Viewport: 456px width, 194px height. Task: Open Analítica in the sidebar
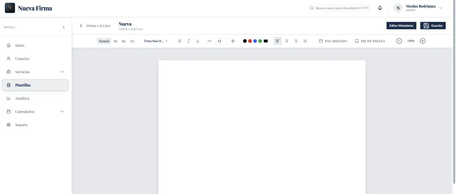tap(35, 99)
